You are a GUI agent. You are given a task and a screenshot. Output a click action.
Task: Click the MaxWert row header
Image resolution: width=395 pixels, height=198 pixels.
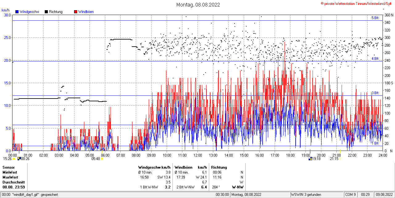(10, 177)
